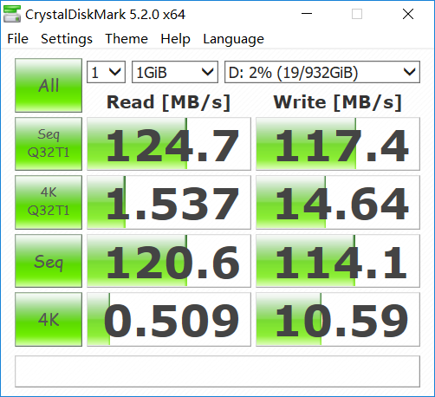Start the 4K Q32T1 benchmark test
This screenshot has height=397, width=435.
[x=49, y=202]
